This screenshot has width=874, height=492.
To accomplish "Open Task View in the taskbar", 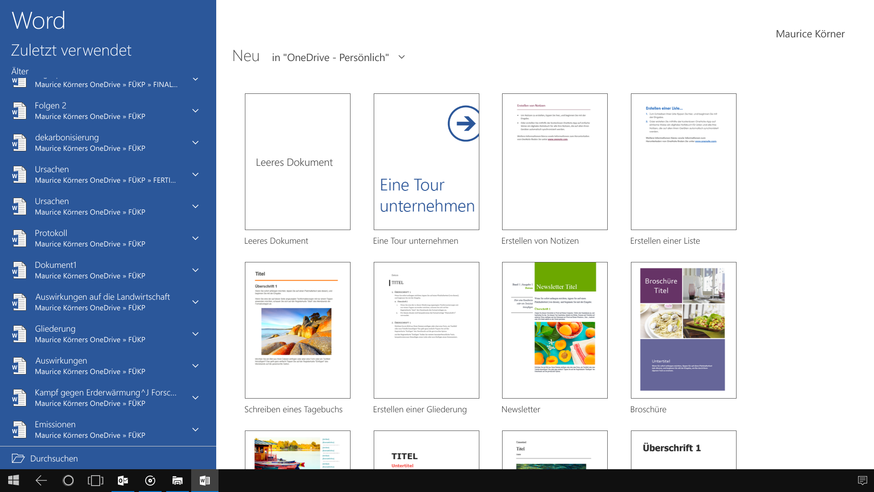I will coord(96,481).
